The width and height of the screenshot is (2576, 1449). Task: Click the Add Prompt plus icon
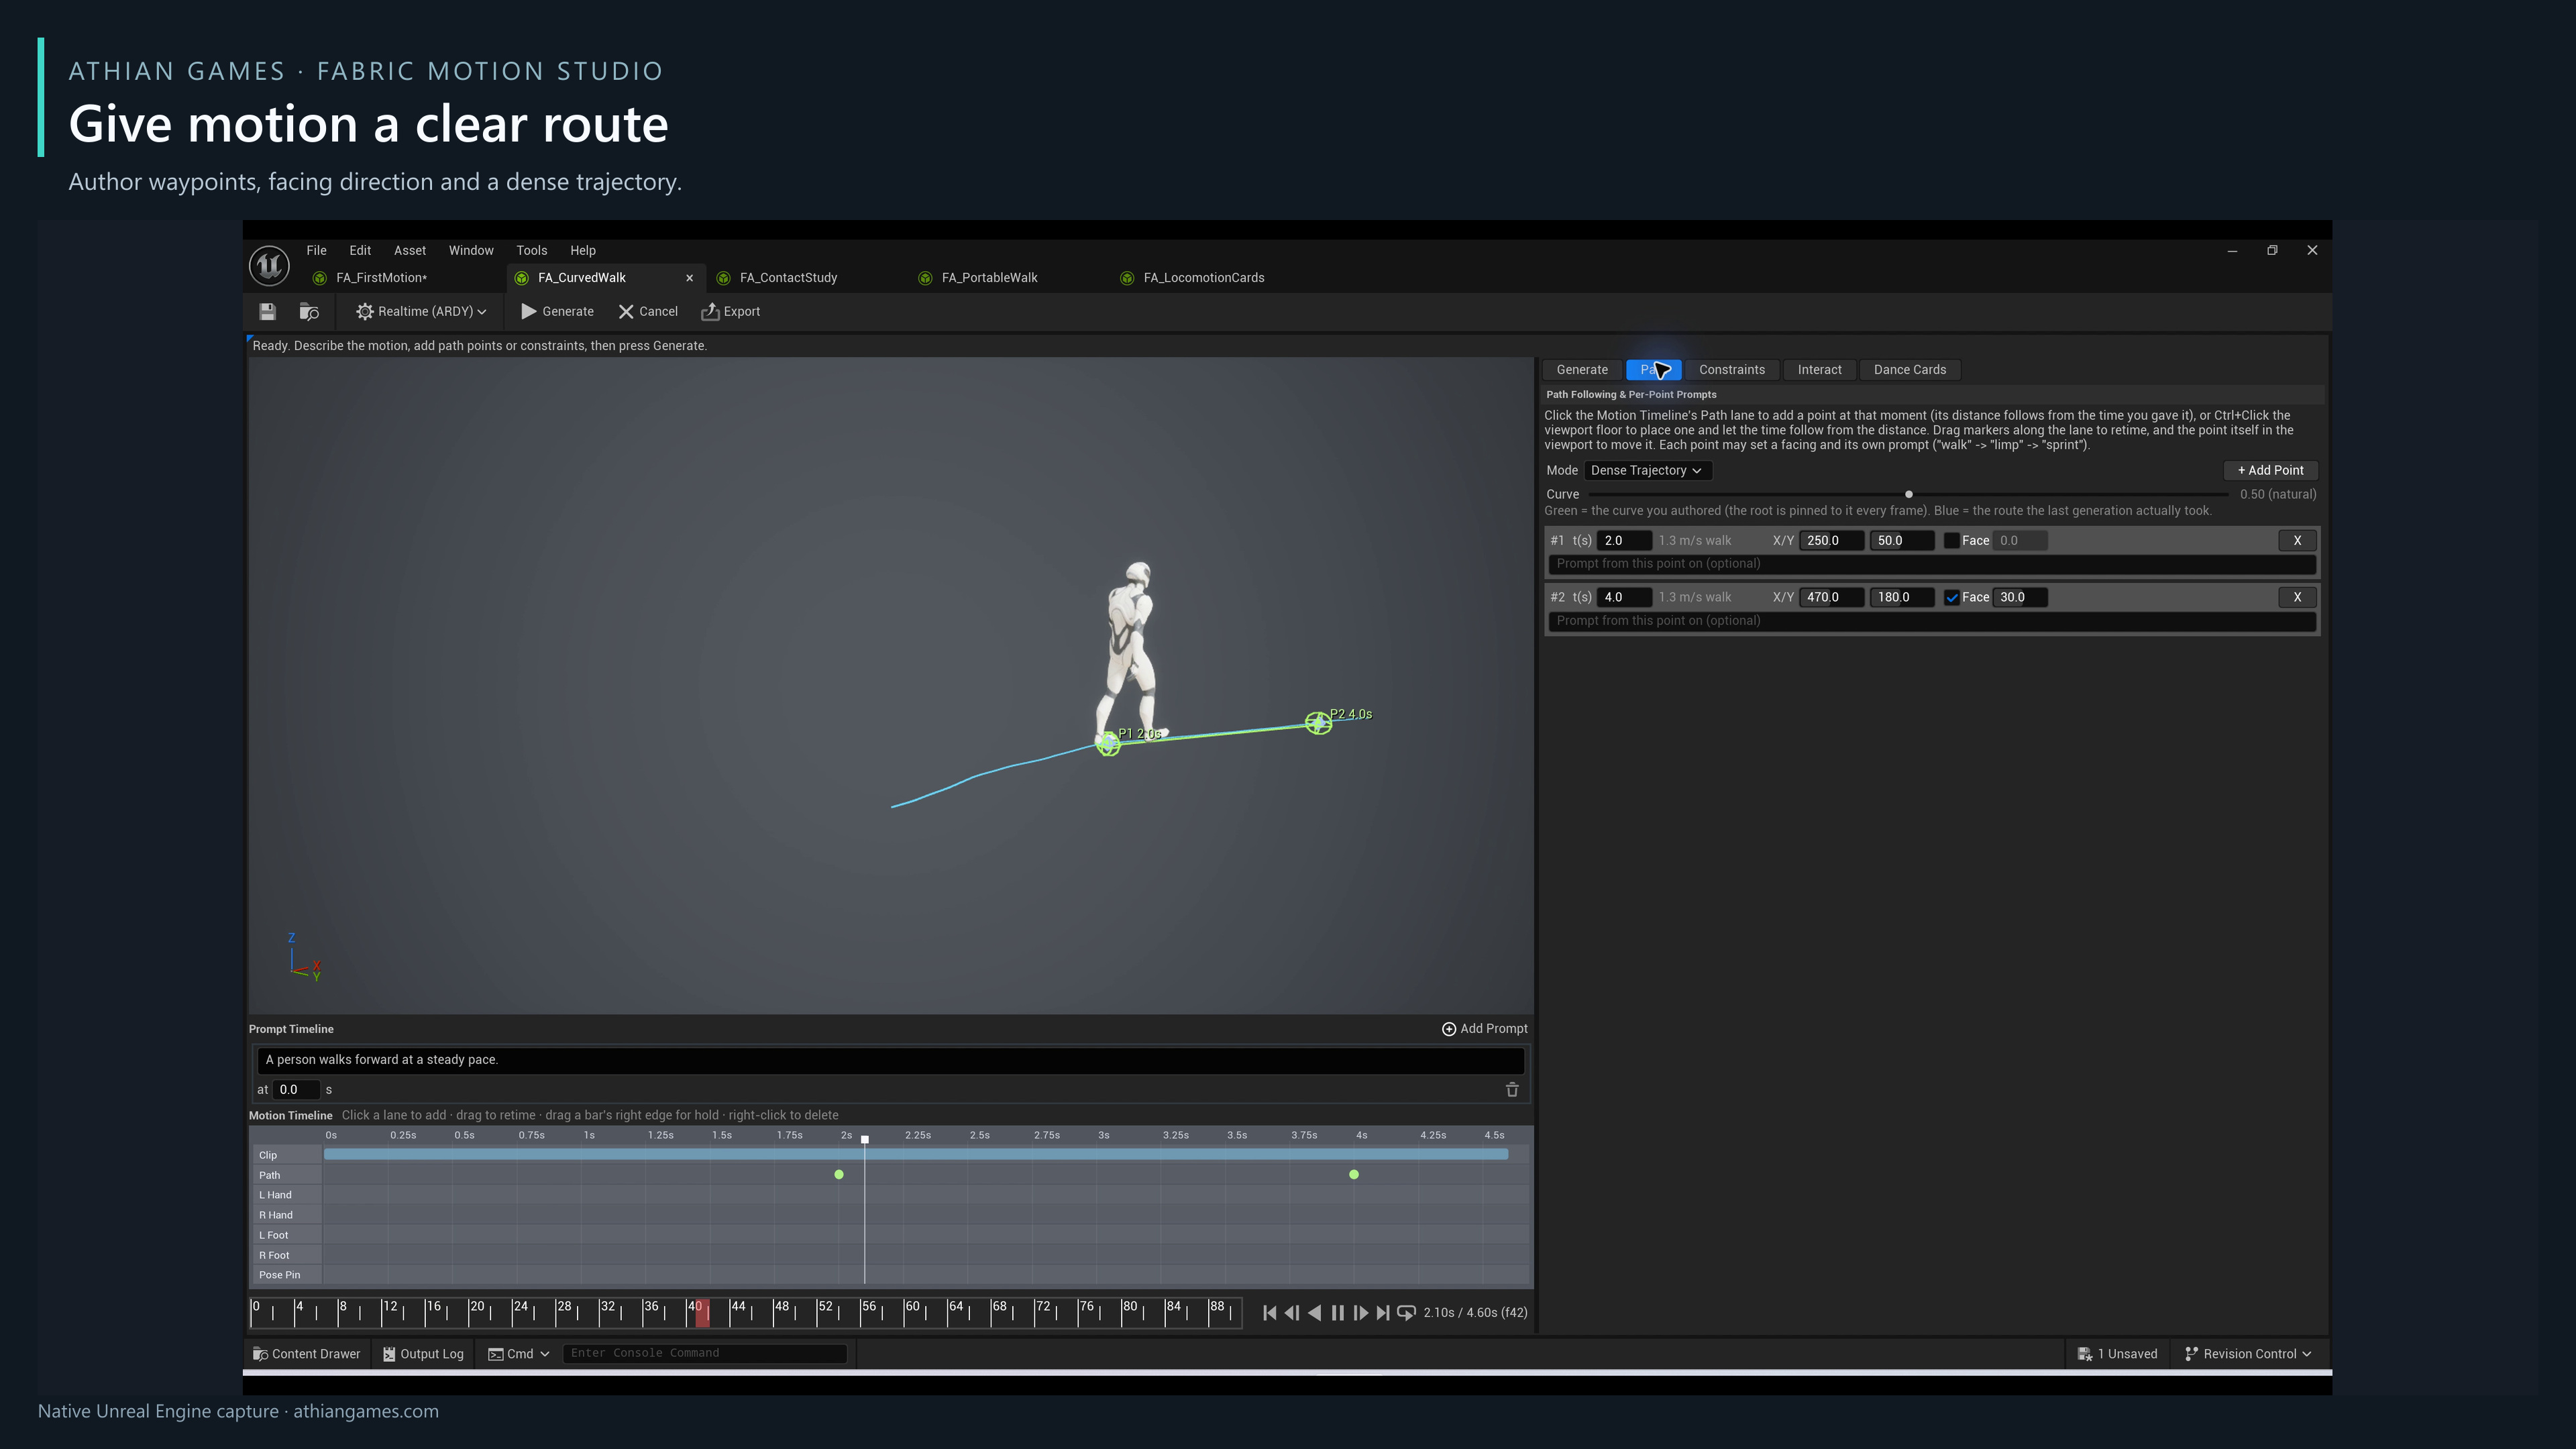coord(1449,1029)
